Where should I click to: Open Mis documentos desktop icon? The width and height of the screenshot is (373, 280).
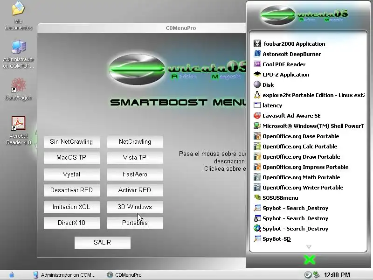pyautogui.click(x=19, y=16)
